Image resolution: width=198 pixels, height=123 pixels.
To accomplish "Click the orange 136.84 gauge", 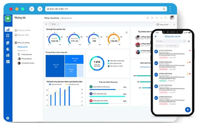I will (x=114, y=39).
